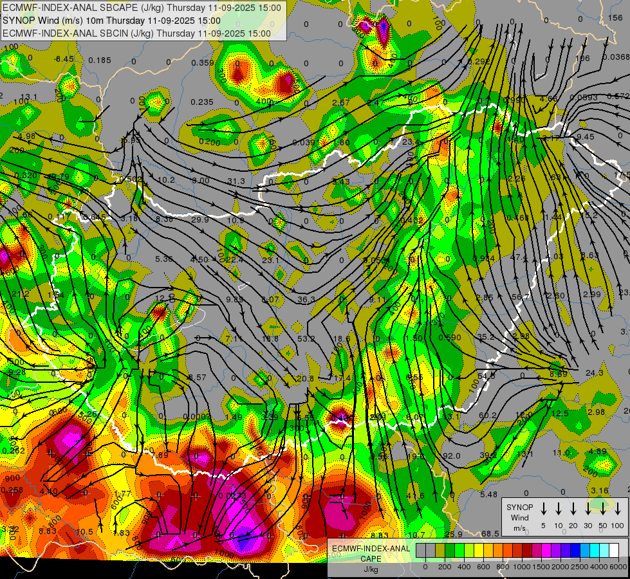Click the 100 m/s wind arrow in legend
The image size is (630, 579).
click(618, 508)
